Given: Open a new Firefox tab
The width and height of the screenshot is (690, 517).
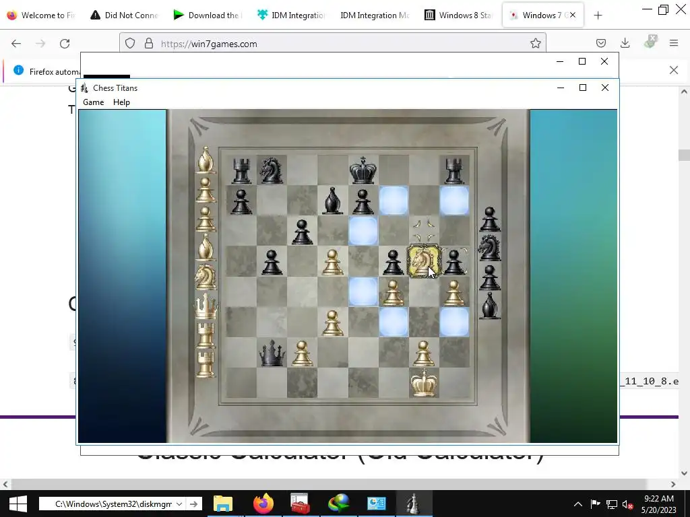Looking at the screenshot, I should (598, 15).
